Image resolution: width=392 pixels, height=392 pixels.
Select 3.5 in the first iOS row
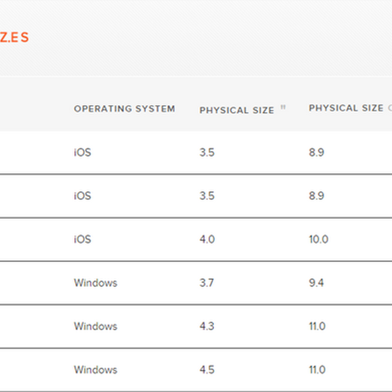(x=207, y=152)
